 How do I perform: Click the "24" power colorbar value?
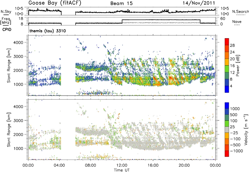click(232, 52)
